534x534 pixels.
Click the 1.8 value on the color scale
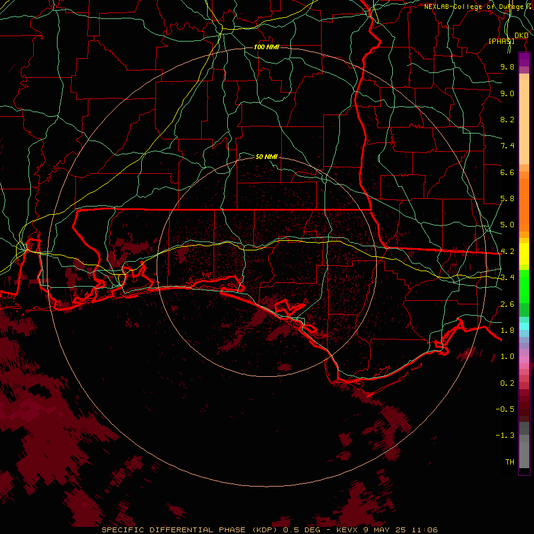coord(507,330)
